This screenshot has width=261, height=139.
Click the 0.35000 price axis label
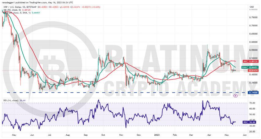[x=253, y=82]
